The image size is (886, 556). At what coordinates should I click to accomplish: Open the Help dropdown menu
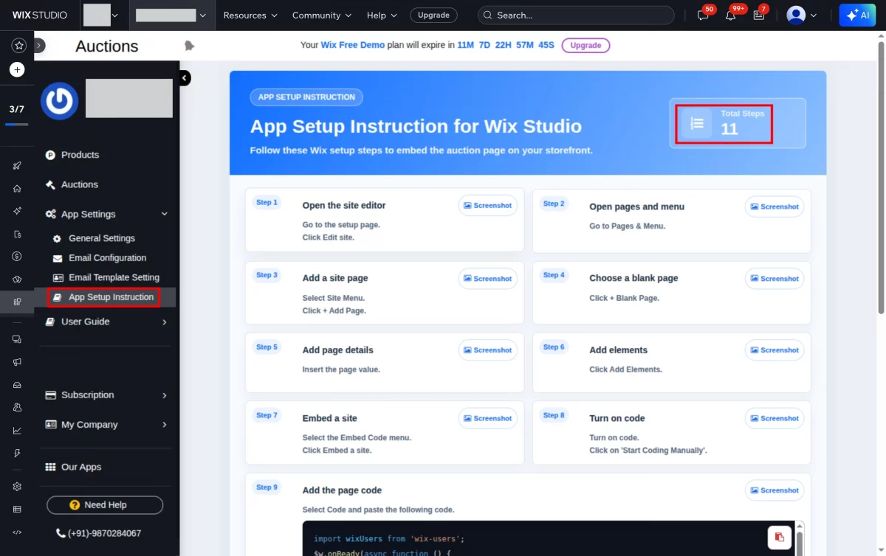tap(382, 15)
